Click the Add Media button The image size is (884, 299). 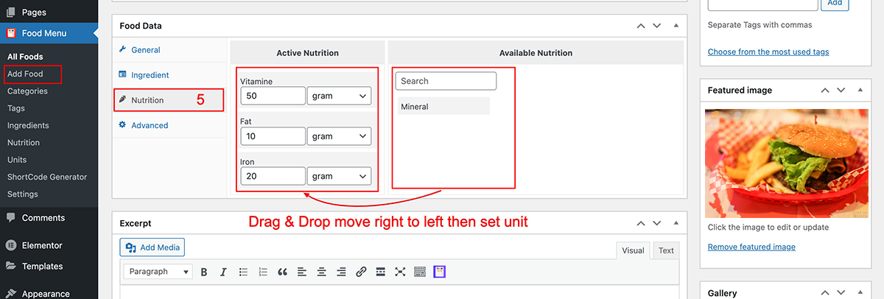click(152, 247)
